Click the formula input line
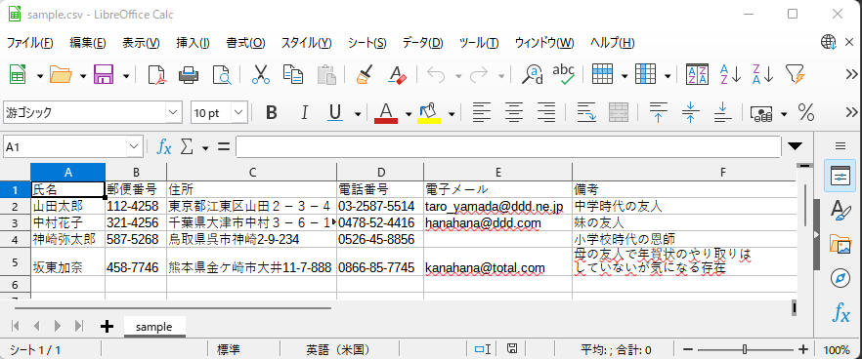Screen dimensions: 862x359 [x=508, y=147]
